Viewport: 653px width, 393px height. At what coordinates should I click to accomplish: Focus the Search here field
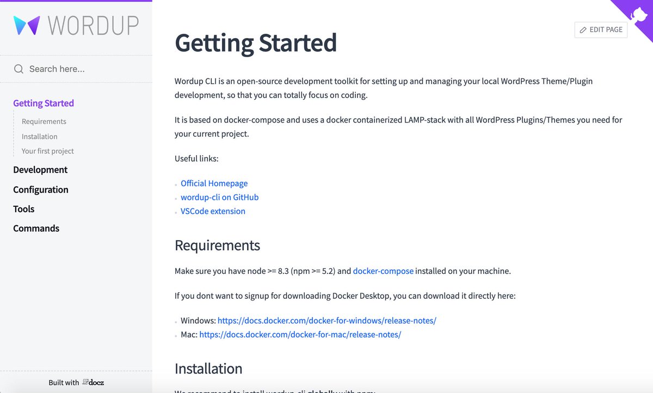click(x=76, y=69)
